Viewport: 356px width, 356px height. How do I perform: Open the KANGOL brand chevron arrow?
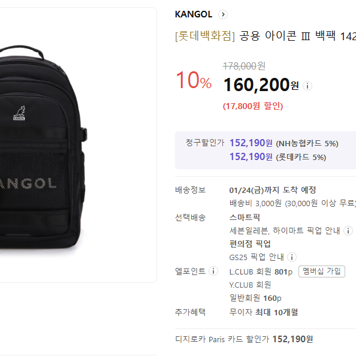pos(223,14)
